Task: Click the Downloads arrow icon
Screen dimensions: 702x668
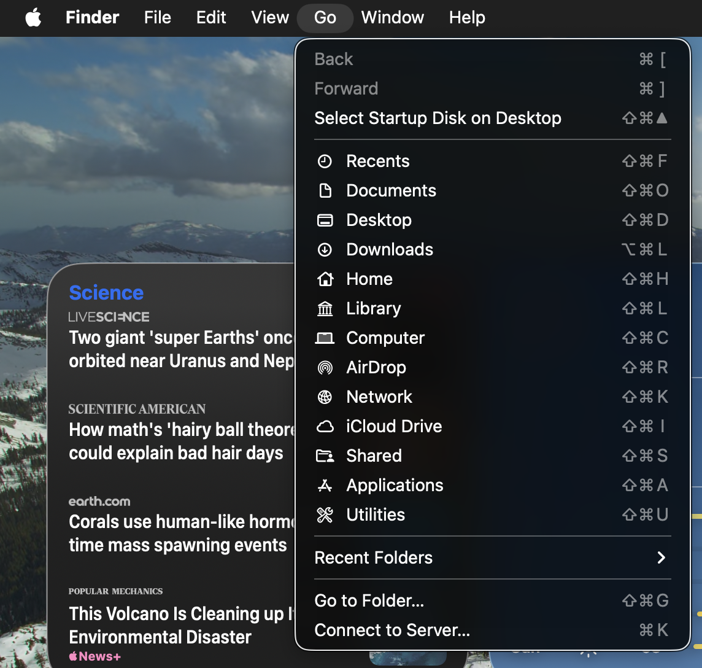Action: [325, 249]
